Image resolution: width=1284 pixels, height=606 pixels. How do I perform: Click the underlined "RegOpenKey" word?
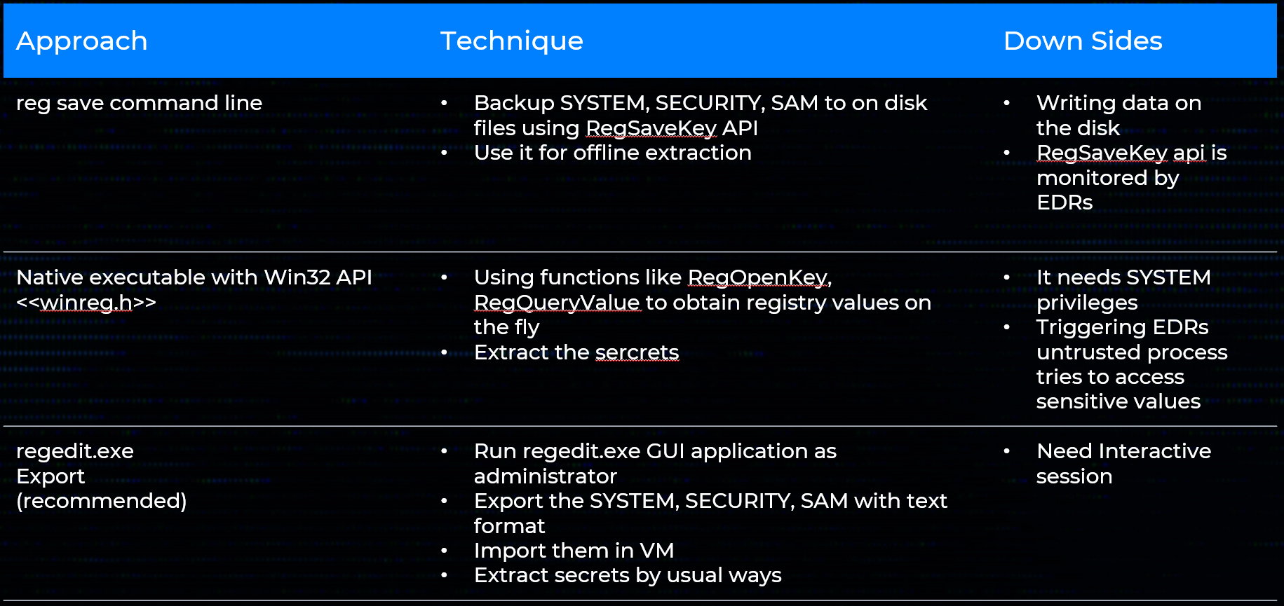(757, 277)
